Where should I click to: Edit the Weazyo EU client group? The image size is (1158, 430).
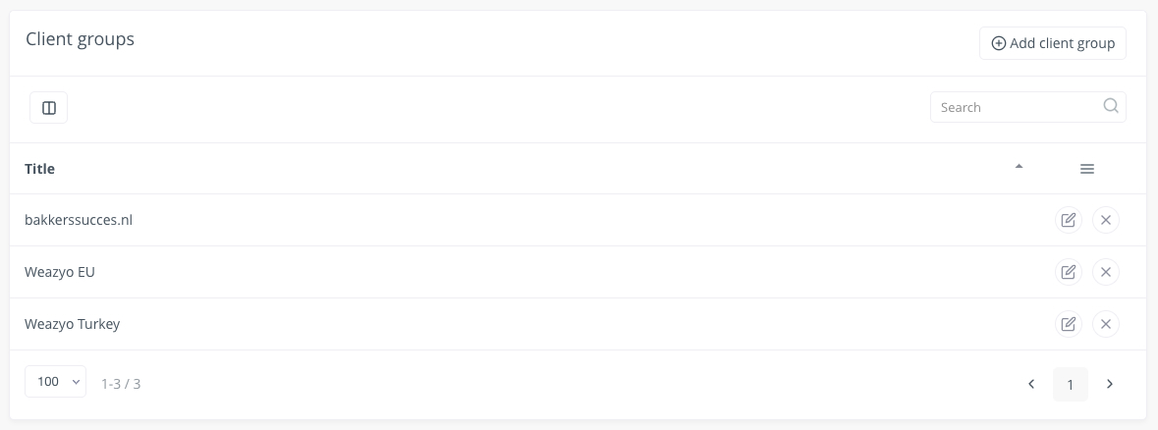[x=1068, y=272]
